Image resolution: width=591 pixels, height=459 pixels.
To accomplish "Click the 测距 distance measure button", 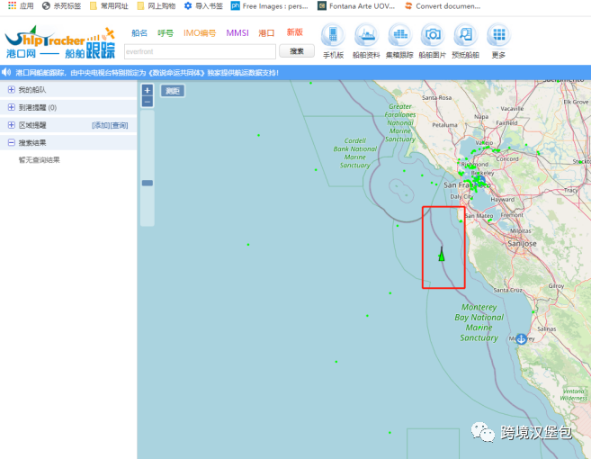I will tap(172, 91).
